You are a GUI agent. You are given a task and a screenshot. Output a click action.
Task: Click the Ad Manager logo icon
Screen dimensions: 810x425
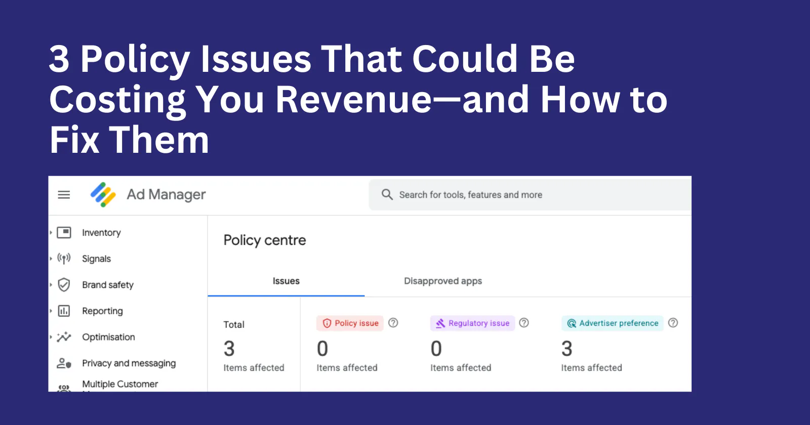click(x=103, y=195)
